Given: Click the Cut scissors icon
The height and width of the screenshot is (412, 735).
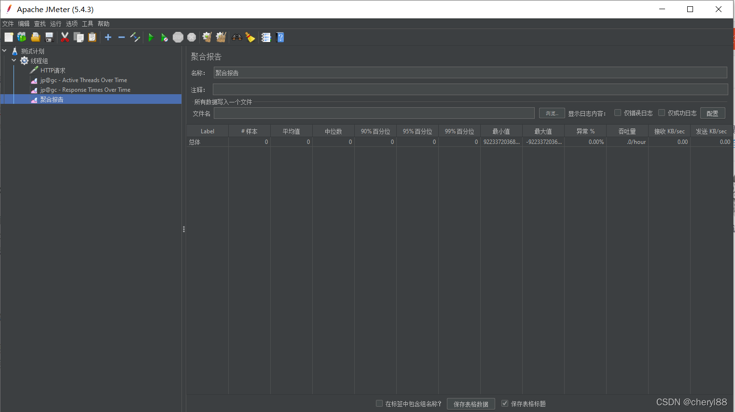Looking at the screenshot, I should 65,37.
